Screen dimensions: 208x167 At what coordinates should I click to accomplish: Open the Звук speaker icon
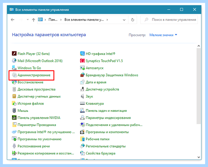click(83, 96)
